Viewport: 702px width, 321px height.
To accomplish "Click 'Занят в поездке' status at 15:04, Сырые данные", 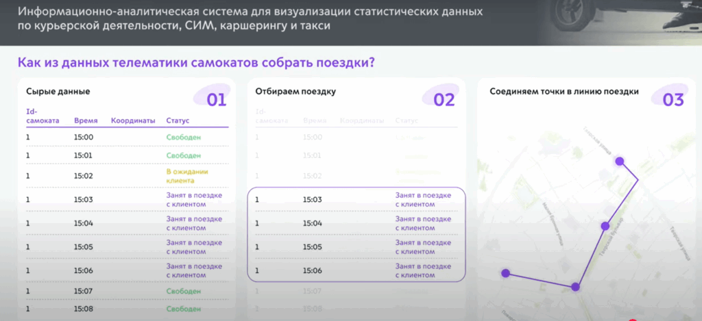I will 194,223.
